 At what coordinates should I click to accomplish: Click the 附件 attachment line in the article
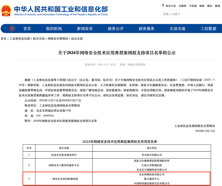(61, 121)
